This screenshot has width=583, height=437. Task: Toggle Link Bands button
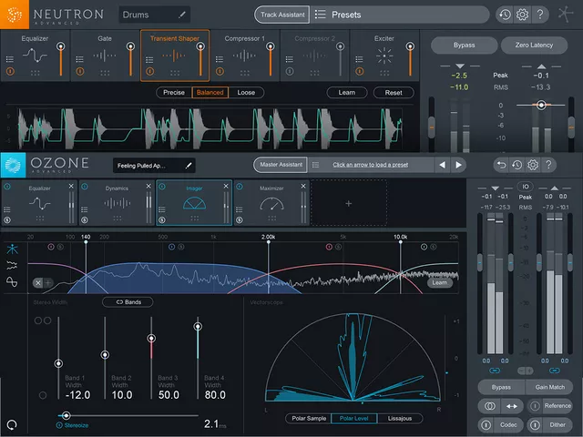click(x=128, y=301)
